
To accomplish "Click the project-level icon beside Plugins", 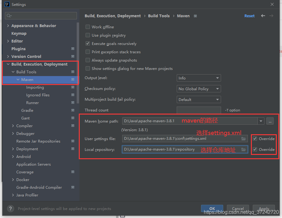I will click(73, 49).
